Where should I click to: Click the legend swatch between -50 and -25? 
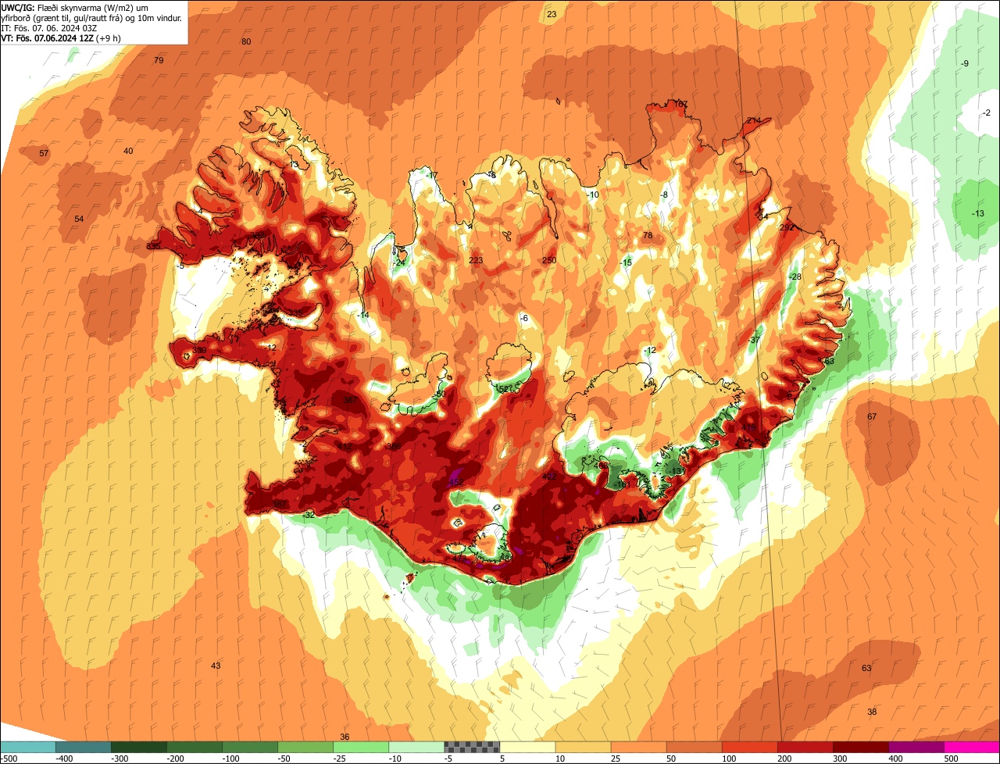coord(305,747)
